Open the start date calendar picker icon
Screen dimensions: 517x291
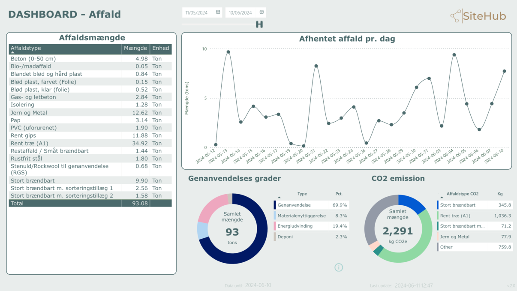[x=218, y=12]
